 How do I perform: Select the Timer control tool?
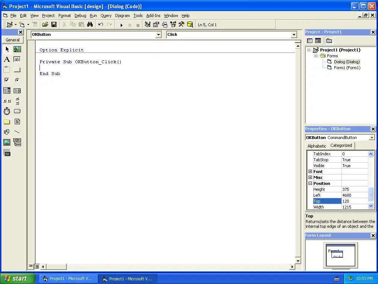(x=7, y=111)
